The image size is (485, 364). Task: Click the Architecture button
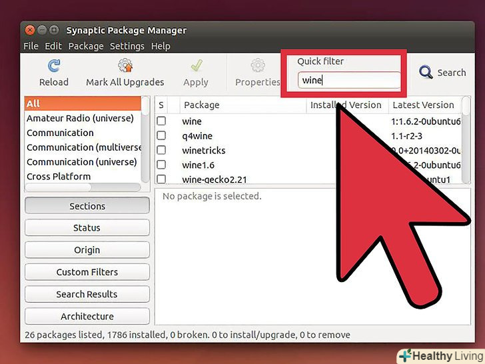pyautogui.click(x=87, y=316)
